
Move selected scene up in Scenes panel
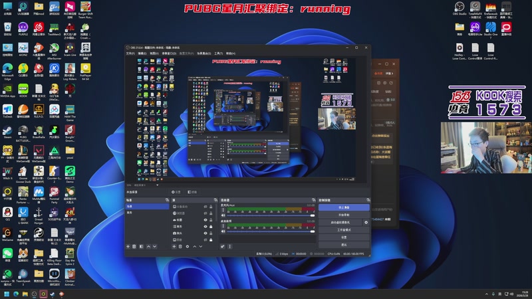point(148,247)
